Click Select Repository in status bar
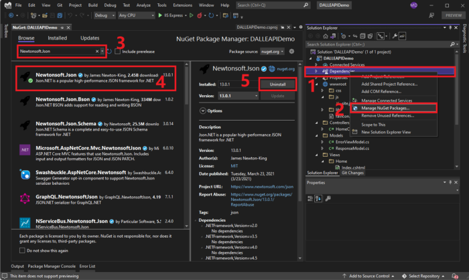This screenshot has height=280, width=469. pos(423,276)
